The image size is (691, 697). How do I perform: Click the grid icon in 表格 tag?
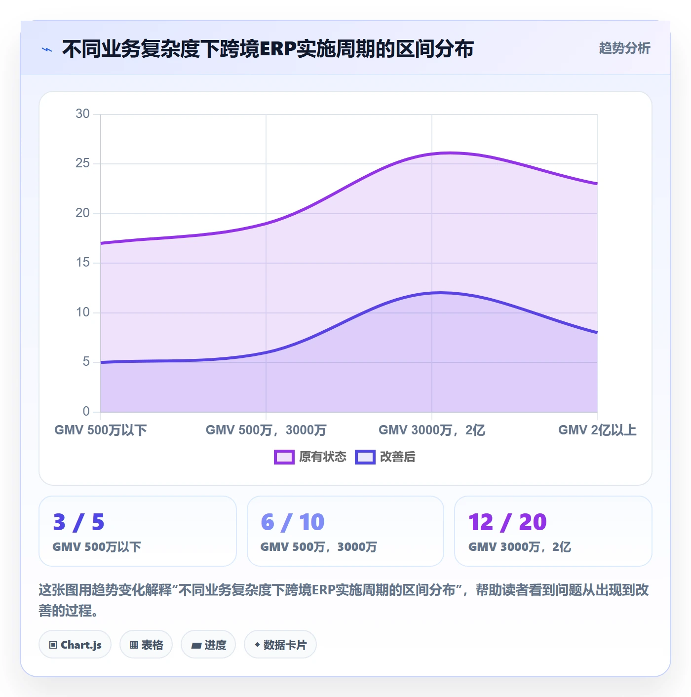pos(134,645)
